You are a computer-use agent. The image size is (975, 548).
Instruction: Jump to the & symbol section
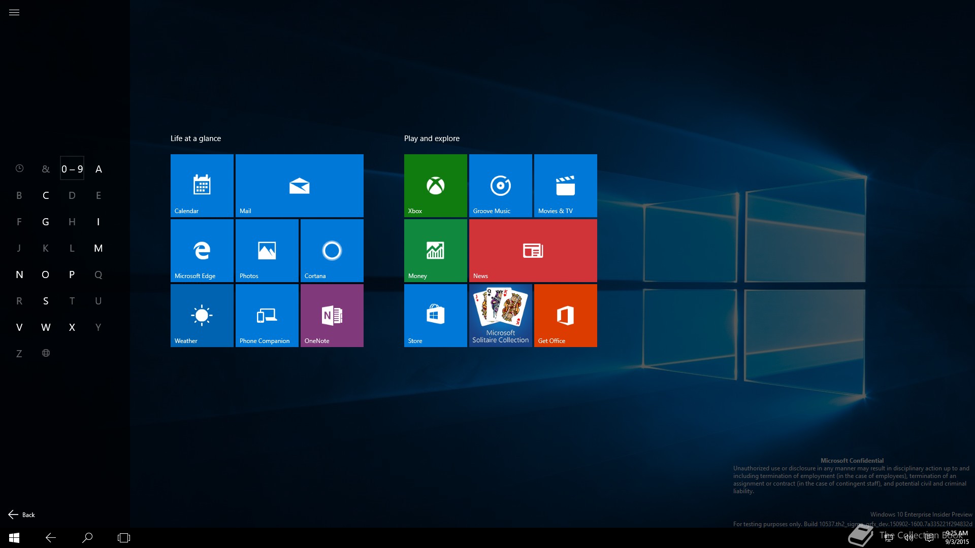tap(46, 169)
